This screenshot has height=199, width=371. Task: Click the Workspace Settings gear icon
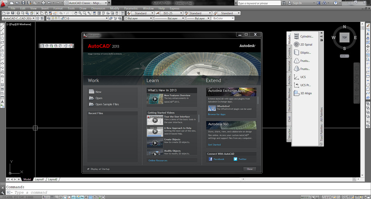tap(38, 18)
